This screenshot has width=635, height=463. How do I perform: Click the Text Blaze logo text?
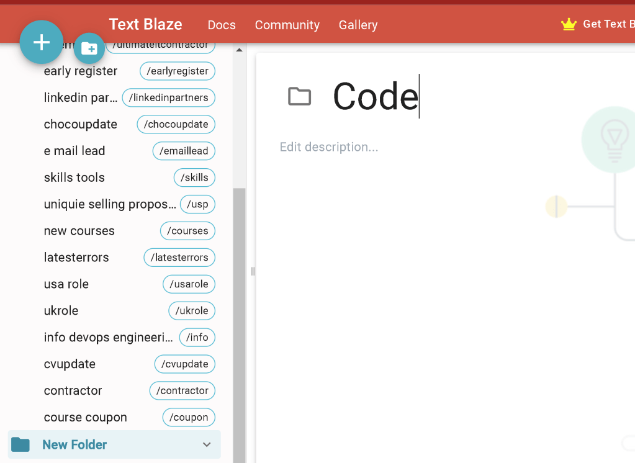[x=145, y=24]
